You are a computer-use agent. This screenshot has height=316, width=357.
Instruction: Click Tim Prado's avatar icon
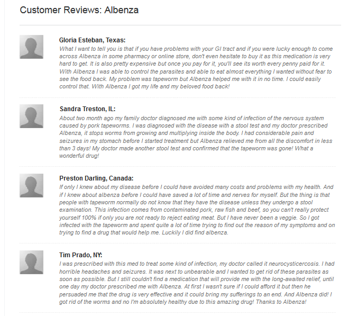click(x=31, y=262)
